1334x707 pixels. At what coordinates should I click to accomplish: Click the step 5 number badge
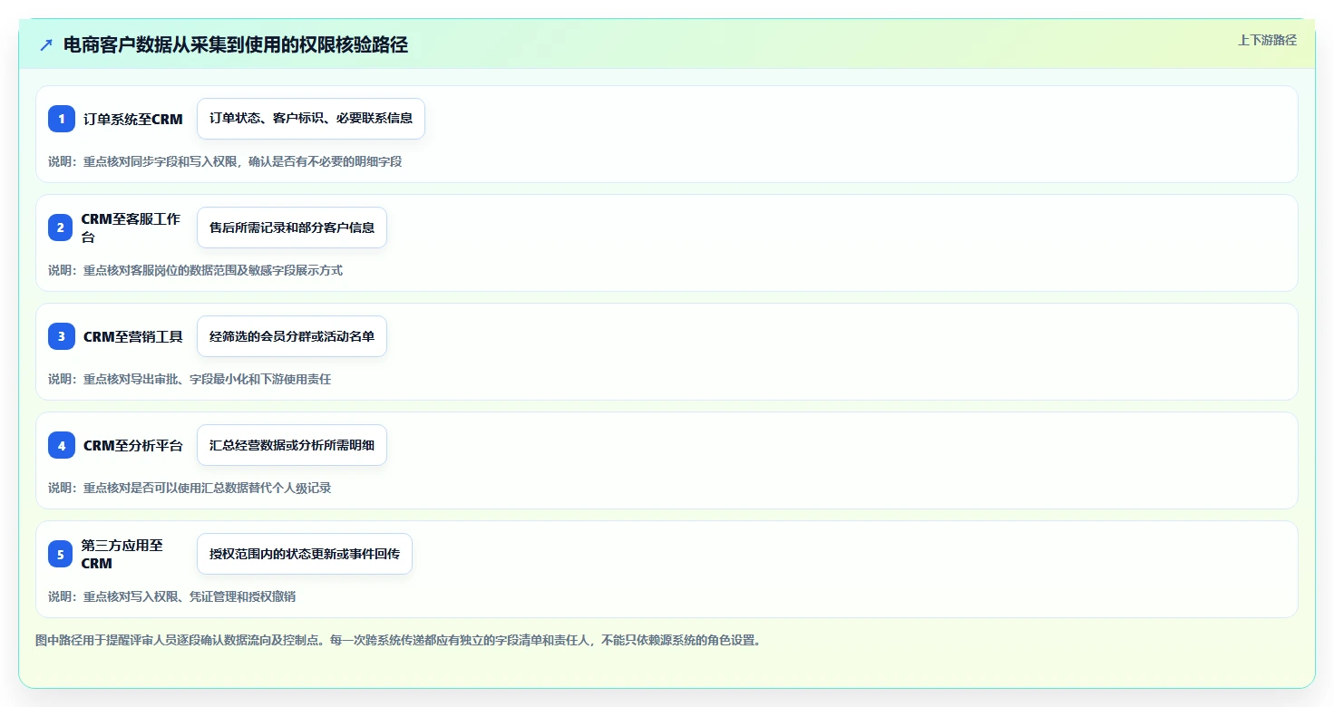click(62, 554)
